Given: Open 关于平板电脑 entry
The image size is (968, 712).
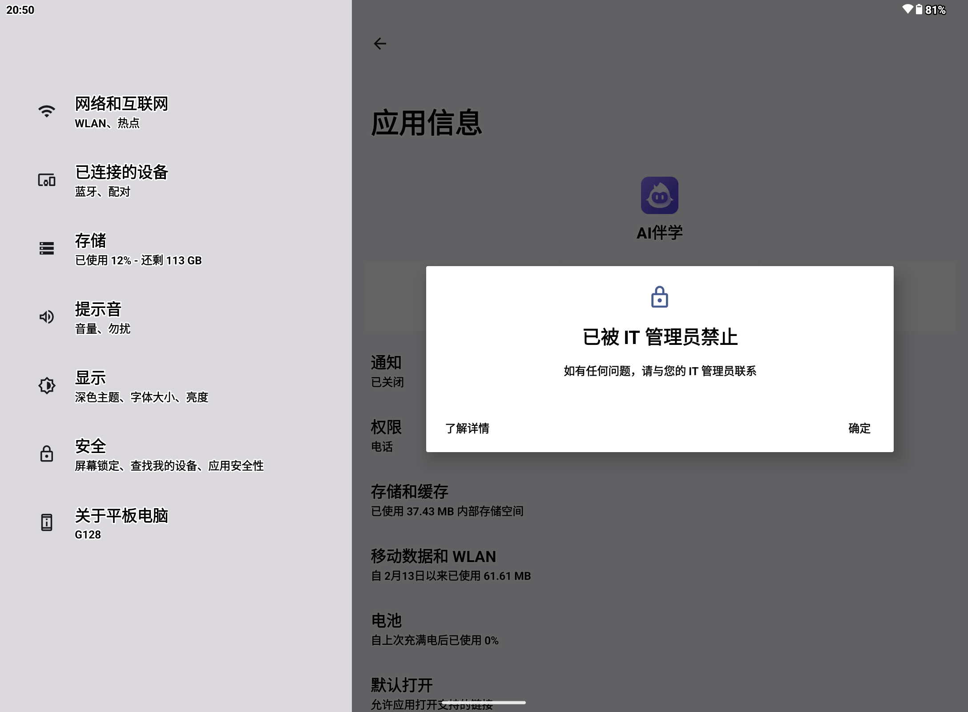Looking at the screenshot, I should [x=121, y=522].
